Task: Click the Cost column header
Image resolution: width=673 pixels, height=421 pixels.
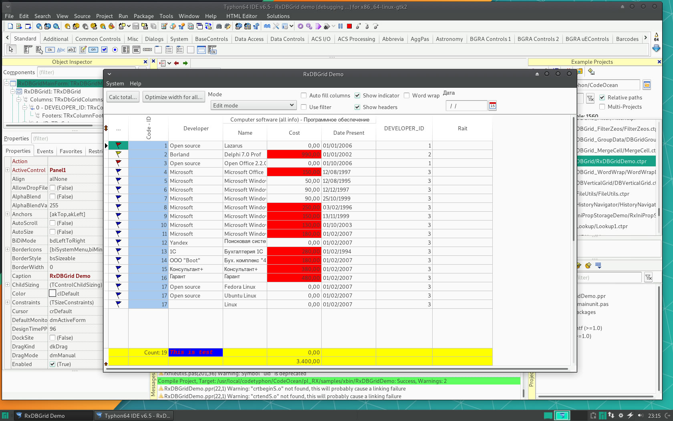Action: coord(294,133)
